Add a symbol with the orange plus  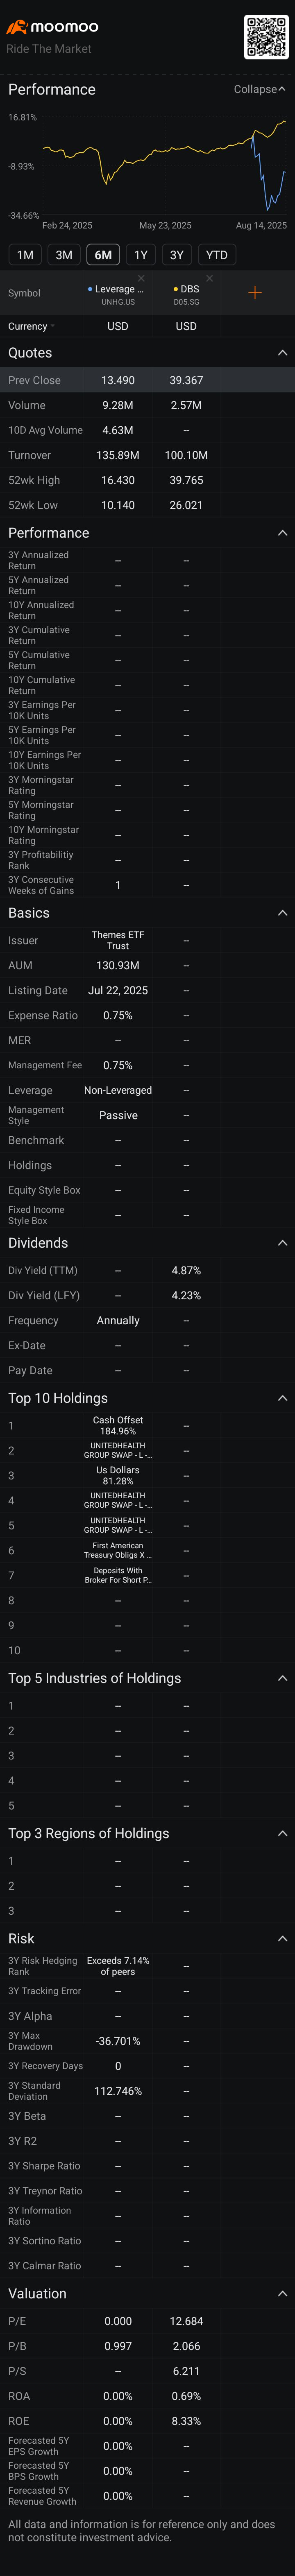(254, 292)
